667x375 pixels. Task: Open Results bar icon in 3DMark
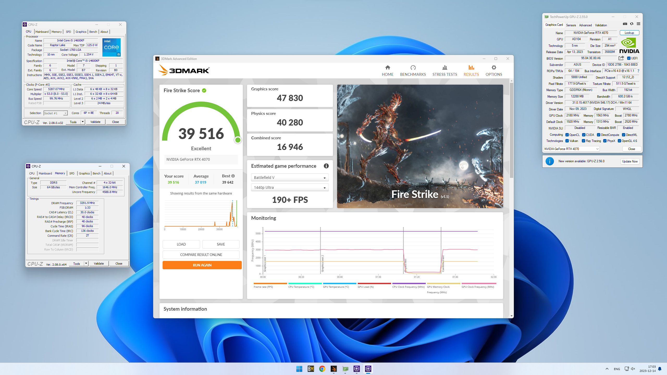click(x=471, y=68)
